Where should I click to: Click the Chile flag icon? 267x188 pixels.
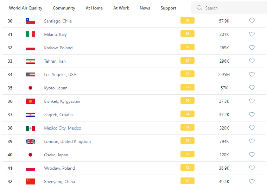[x=30, y=21]
